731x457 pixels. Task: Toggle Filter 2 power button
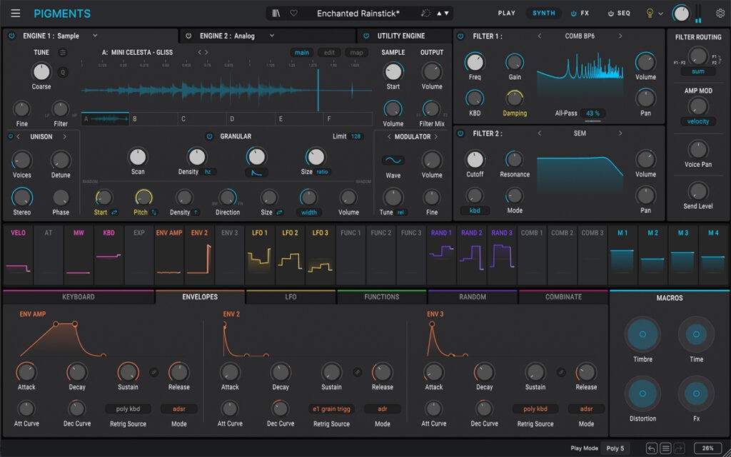point(460,133)
